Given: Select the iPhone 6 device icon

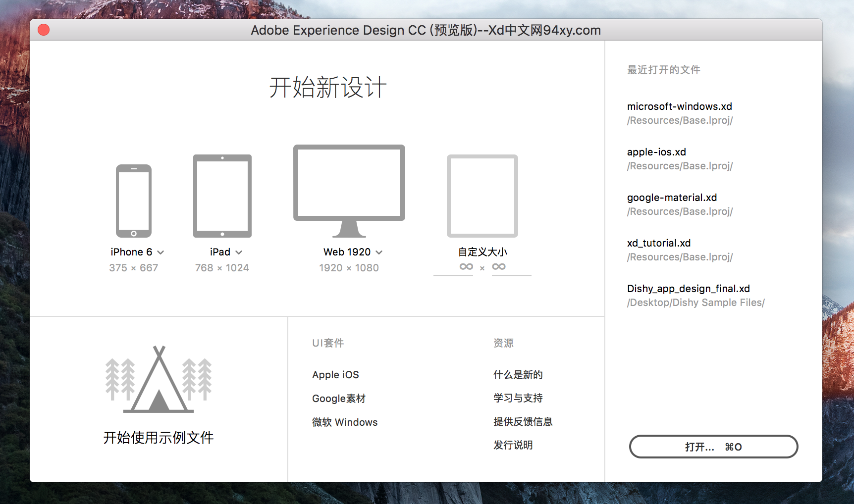Looking at the screenshot, I should click(134, 200).
